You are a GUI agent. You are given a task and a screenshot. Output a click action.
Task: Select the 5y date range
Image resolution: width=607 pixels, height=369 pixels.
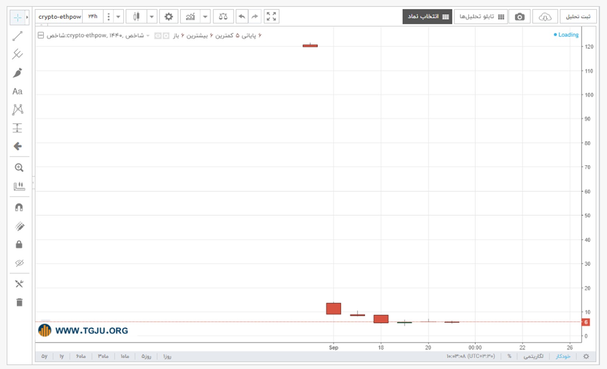point(44,356)
